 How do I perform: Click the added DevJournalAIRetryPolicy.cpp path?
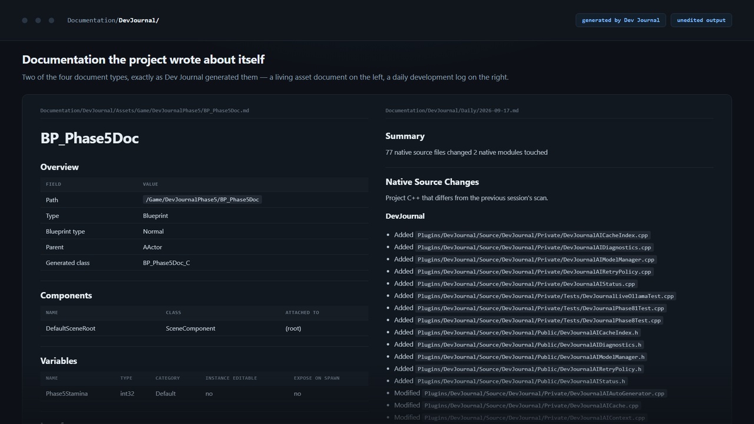click(534, 272)
